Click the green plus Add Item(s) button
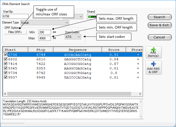 pyautogui.click(x=154, y=52)
